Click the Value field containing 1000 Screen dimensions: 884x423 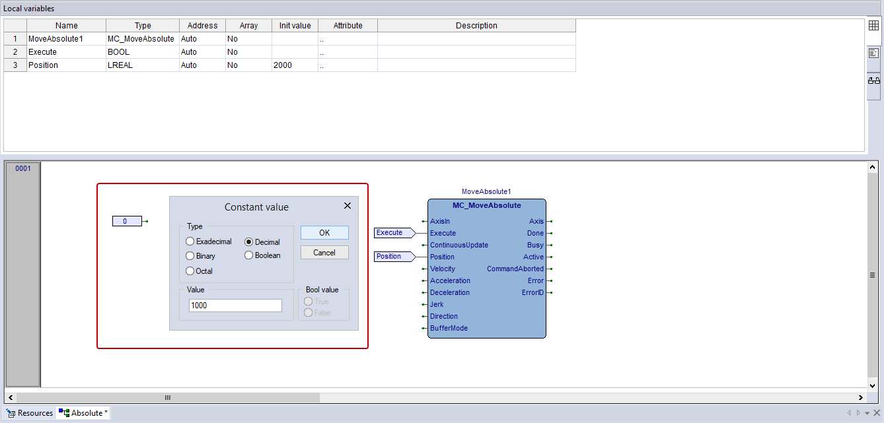coord(235,306)
